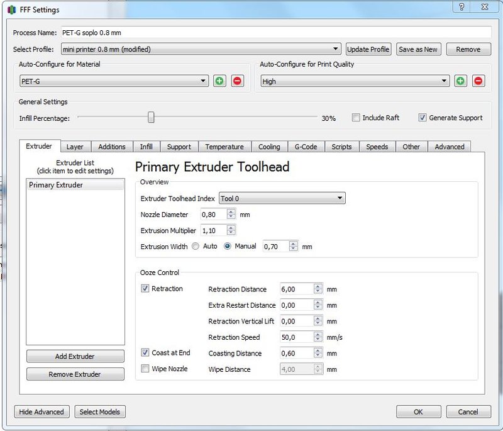Image resolution: width=503 pixels, height=431 pixels.
Task: Open the Advanced tab
Action: tap(450, 147)
